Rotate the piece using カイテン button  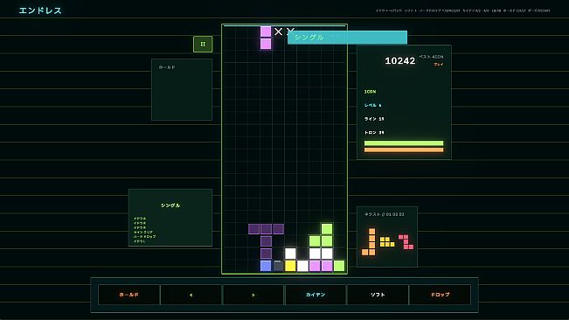click(316, 295)
